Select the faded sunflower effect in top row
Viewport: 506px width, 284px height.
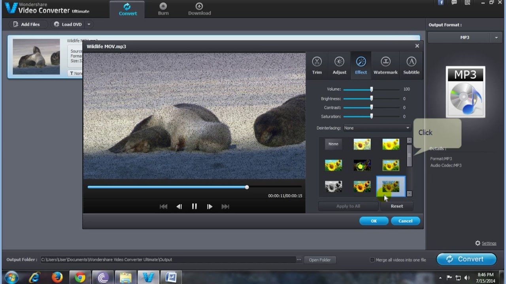(362, 144)
